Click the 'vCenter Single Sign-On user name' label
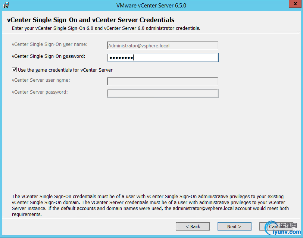 (50, 44)
